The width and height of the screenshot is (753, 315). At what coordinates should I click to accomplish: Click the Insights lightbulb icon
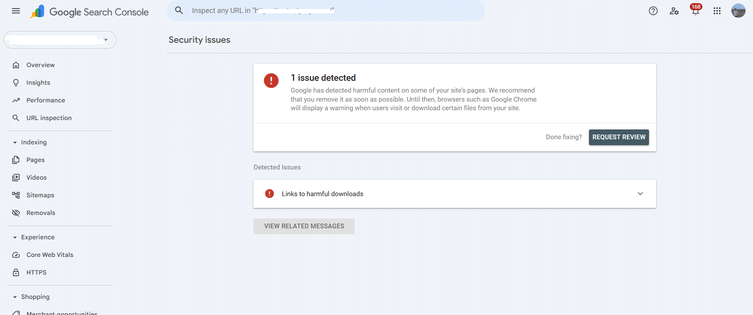tap(16, 83)
